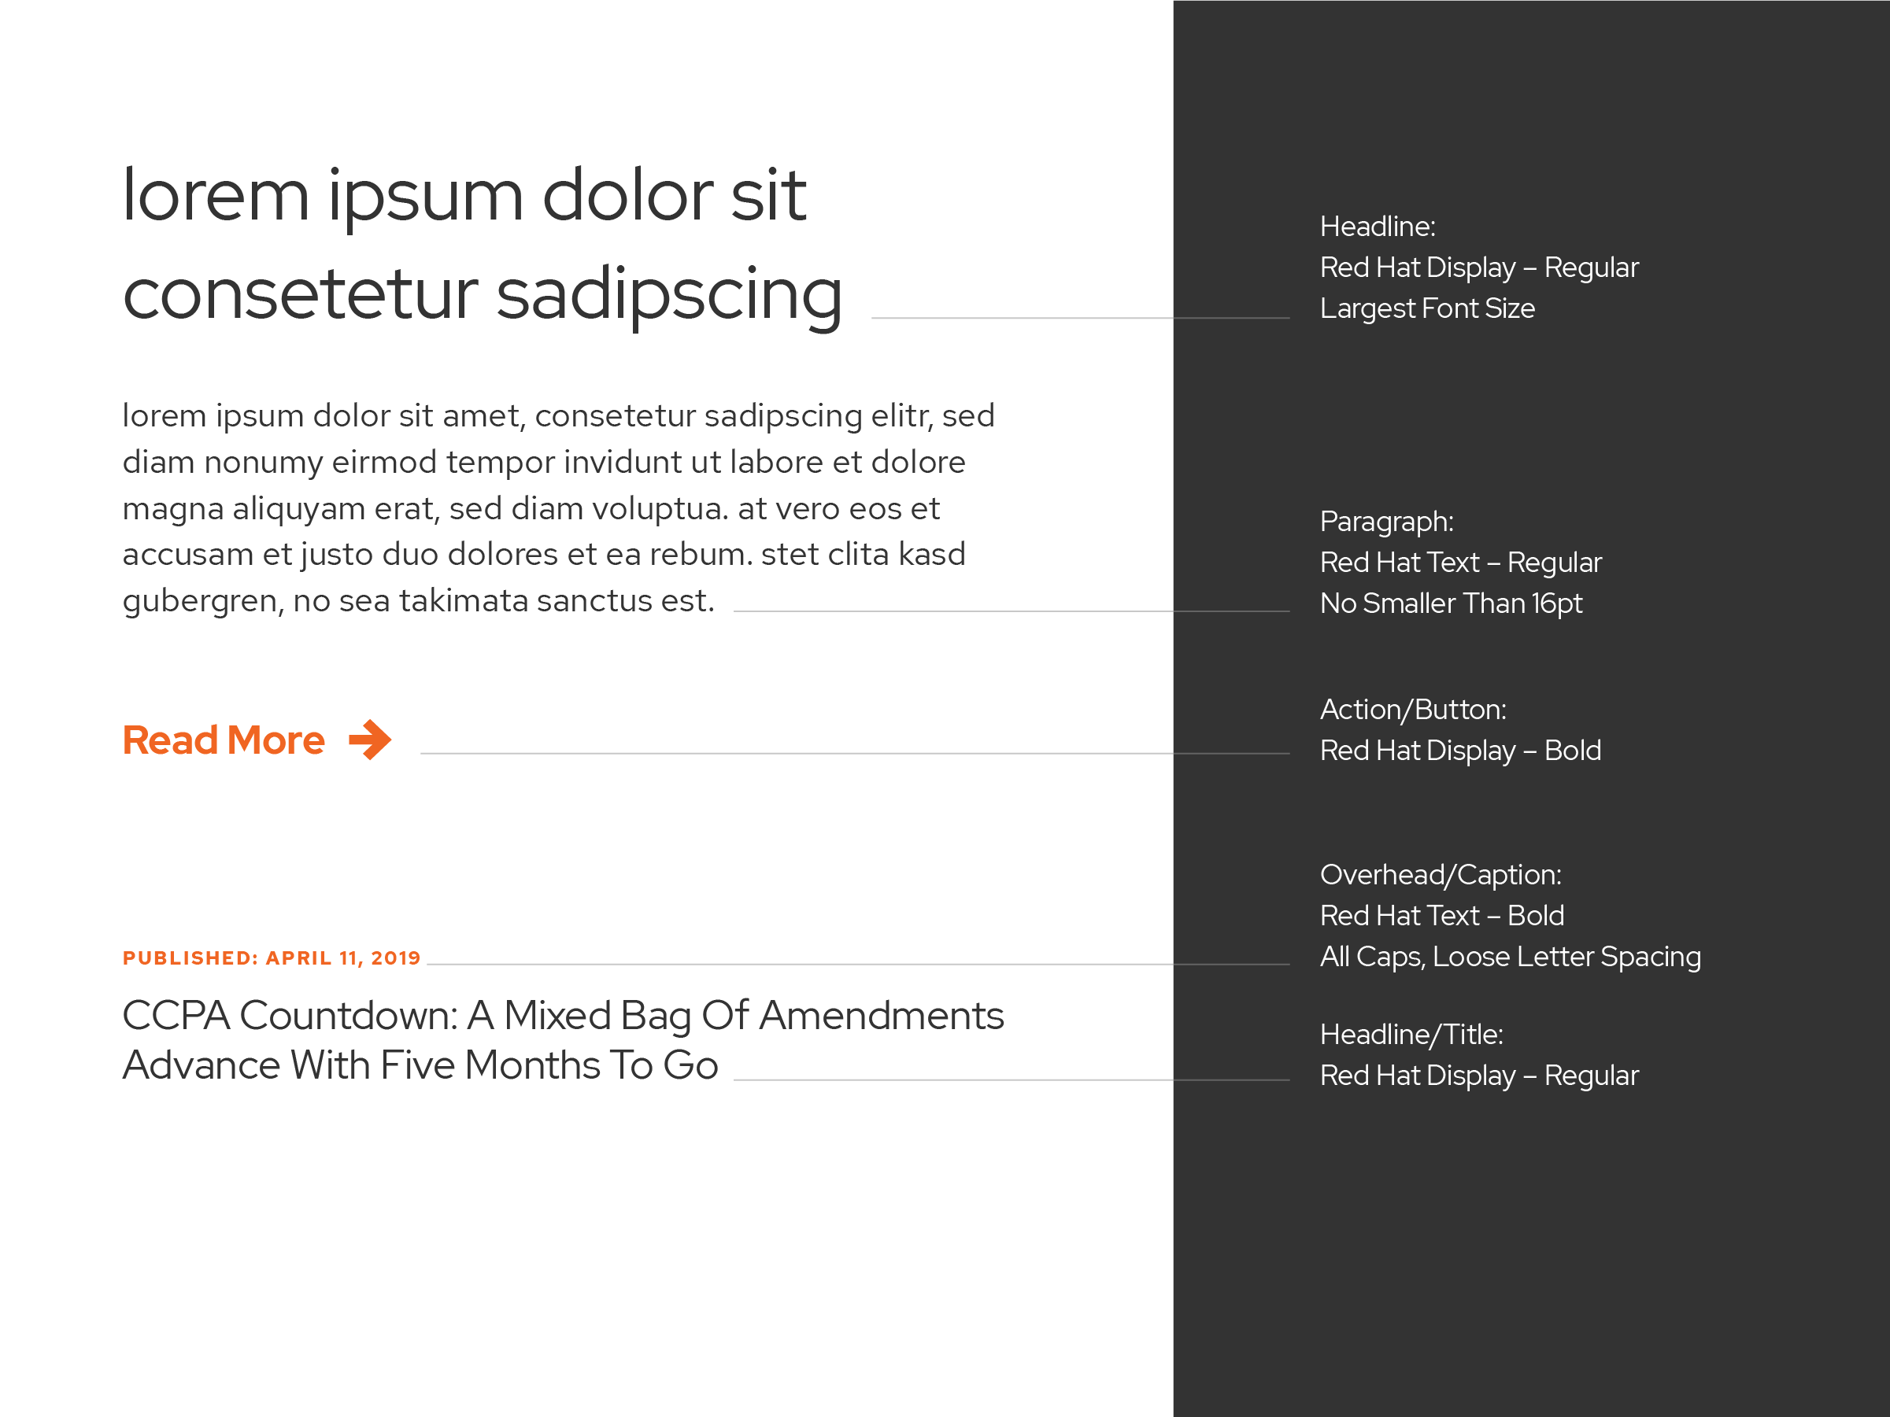Click the No Smaller Than 16pt note
Viewport: 1890px width, 1417px height.
[1451, 603]
